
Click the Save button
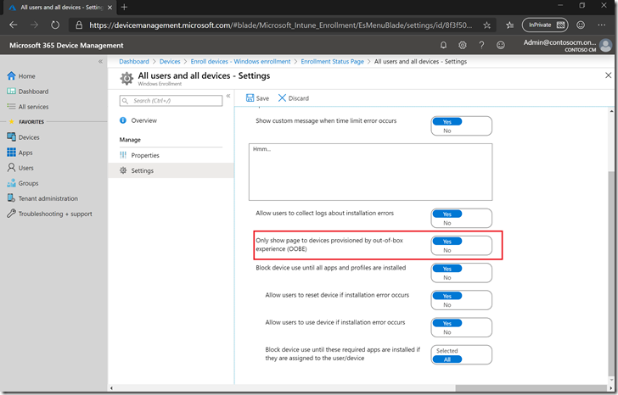[257, 98]
